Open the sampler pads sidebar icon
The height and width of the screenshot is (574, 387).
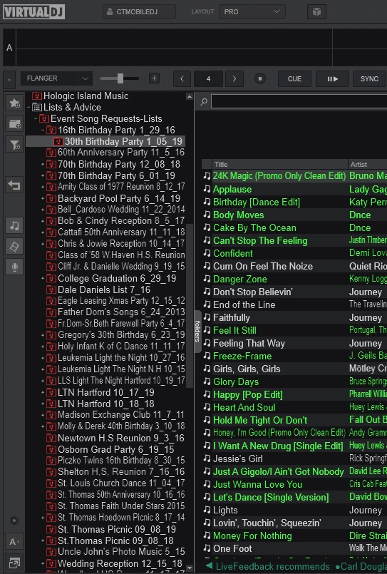[x=15, y=247]
